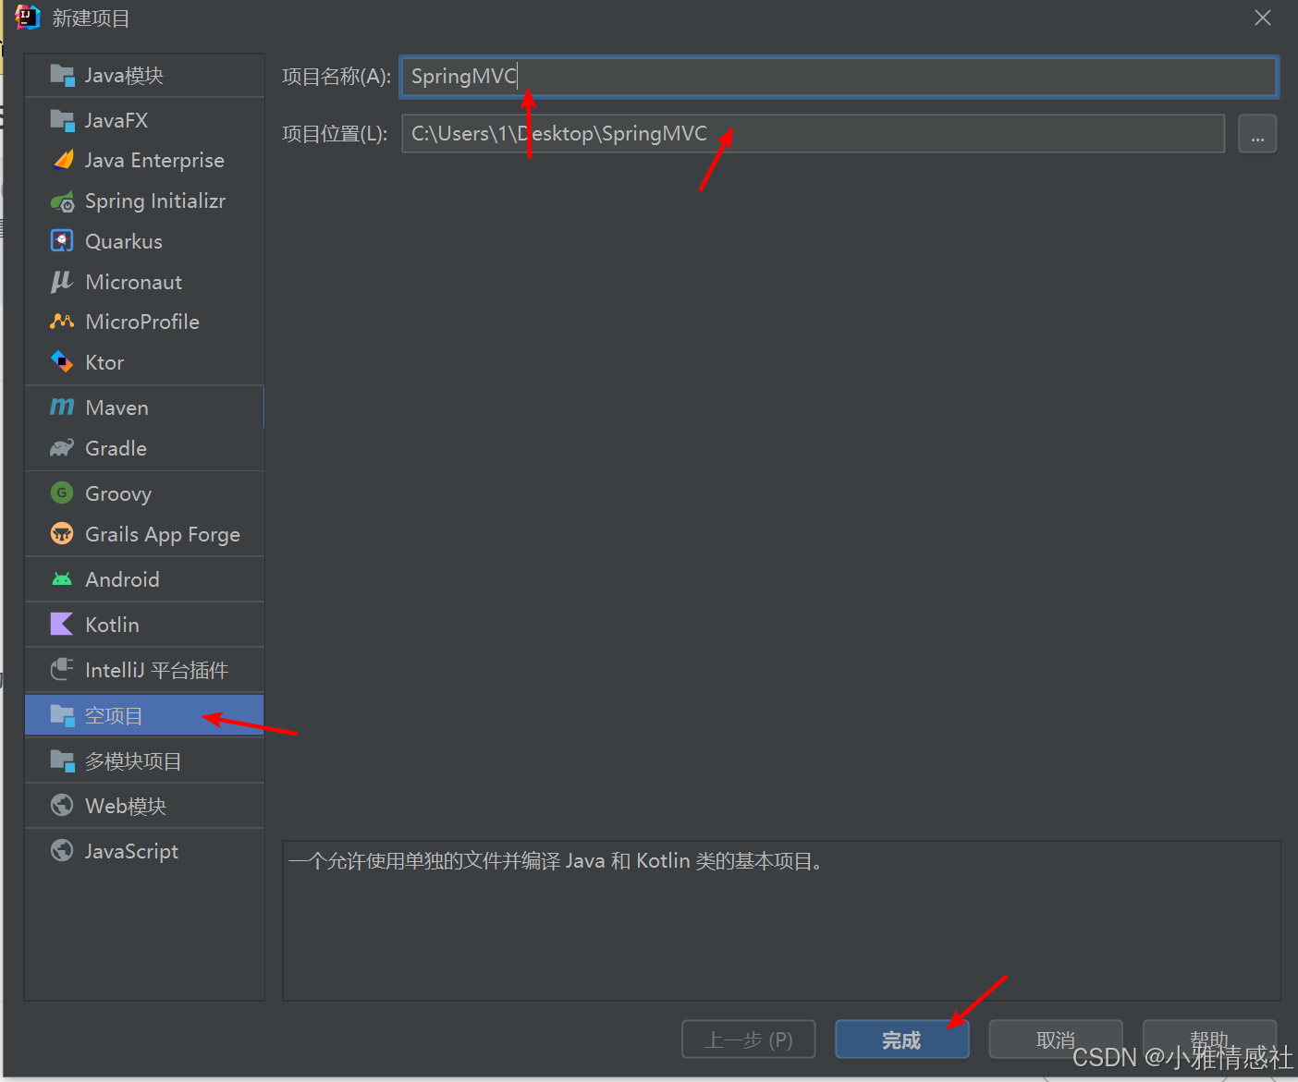Select the Micronaut entry
The width and height of the screenshot is (1298, 1082).
pos(144,282)
